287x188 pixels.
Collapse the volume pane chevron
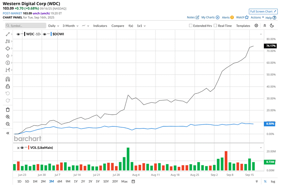coord(261,148)
